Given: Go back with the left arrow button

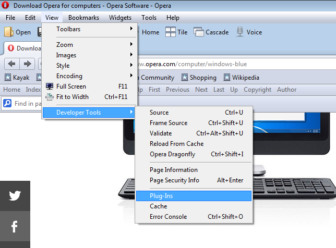Looking at the screenshot, I should [x=12, y=64].
